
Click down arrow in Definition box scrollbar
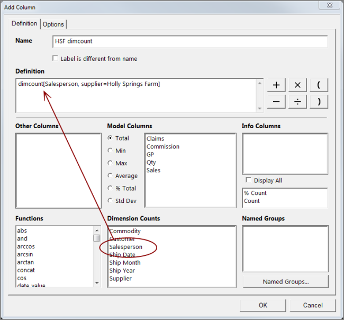pyautogui.click(x=260, y=109)
